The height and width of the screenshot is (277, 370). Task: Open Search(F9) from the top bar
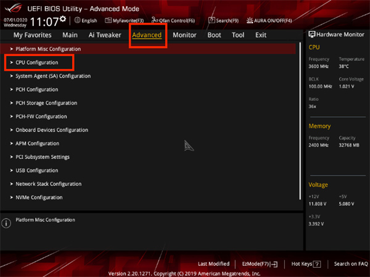click(223, 20)
